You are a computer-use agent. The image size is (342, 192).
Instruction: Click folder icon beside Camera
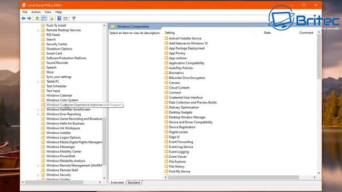click(166, 83)
